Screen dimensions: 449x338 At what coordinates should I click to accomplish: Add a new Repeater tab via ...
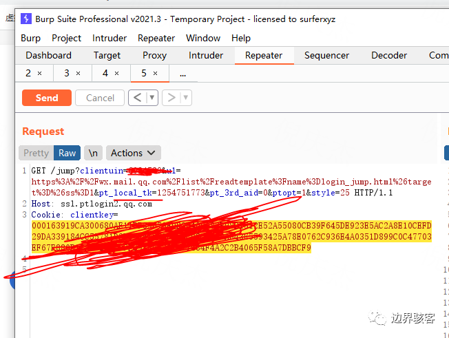coord(183,74)
